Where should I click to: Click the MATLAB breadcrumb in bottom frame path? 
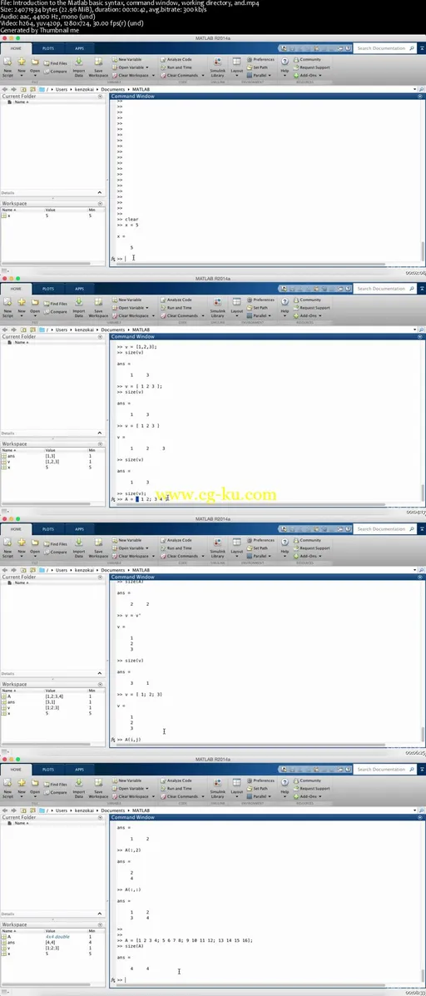coord(141,810)
